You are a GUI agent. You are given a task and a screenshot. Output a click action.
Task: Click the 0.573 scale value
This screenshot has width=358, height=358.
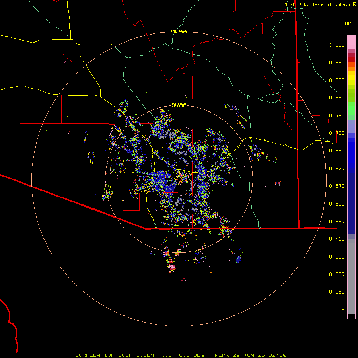coord(337,186)
